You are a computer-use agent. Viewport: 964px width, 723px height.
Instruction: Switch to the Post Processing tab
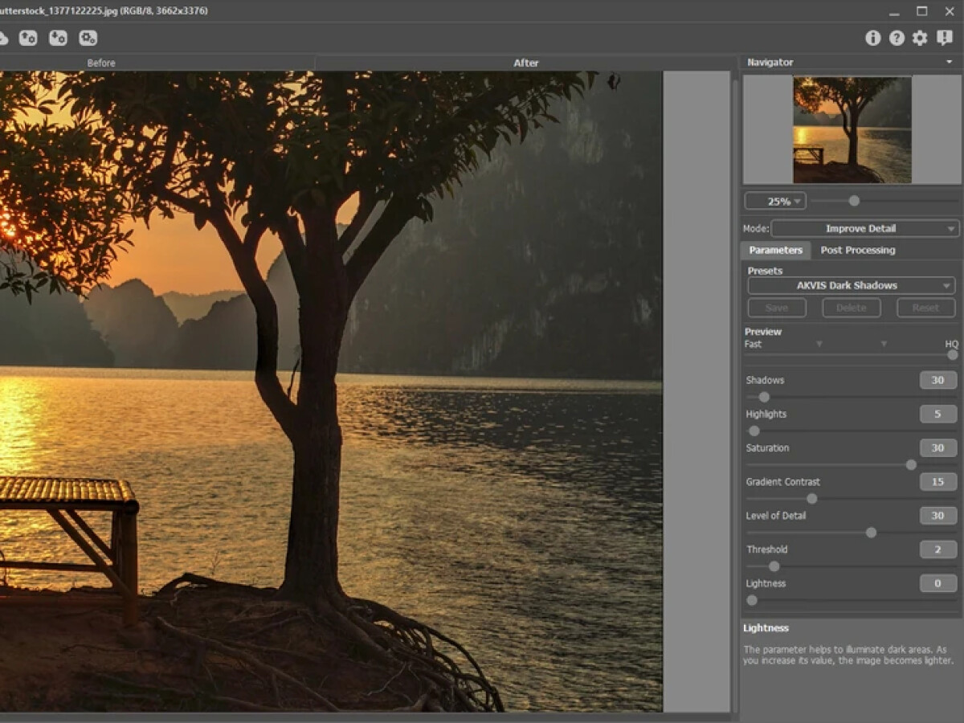click(x=857, y=250)
